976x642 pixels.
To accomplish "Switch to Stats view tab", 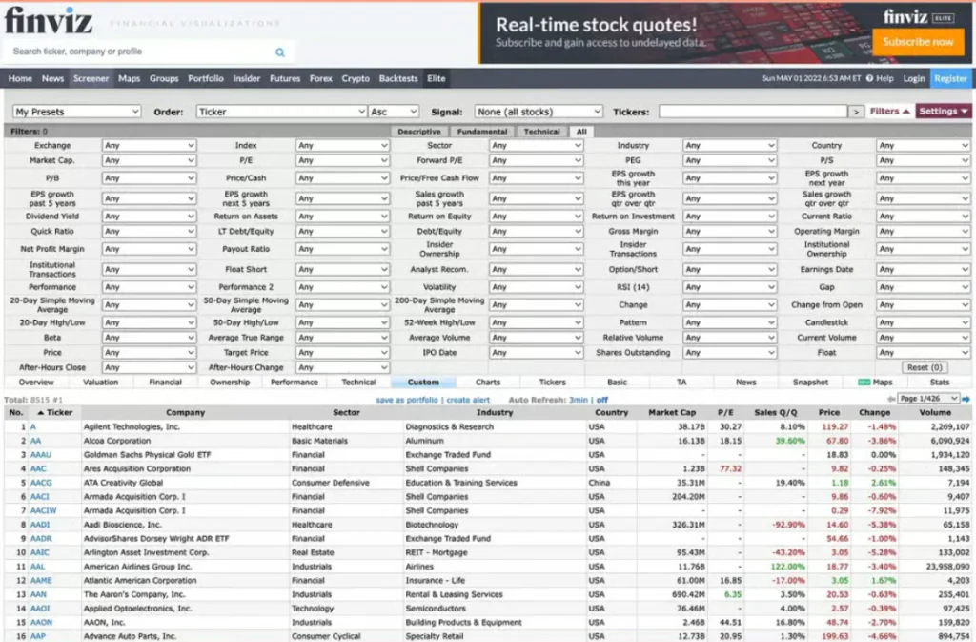I will [940, 383].
